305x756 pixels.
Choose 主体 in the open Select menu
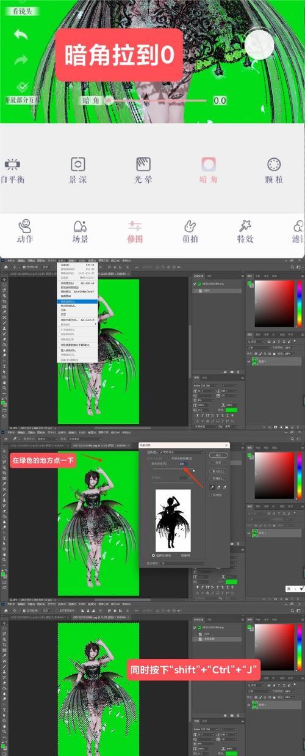click(x=77, y=310)
